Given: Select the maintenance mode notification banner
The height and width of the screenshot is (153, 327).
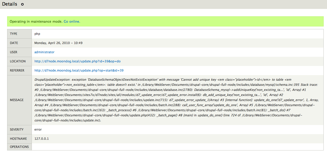Looking at the screenshot, I should [163, 21].
